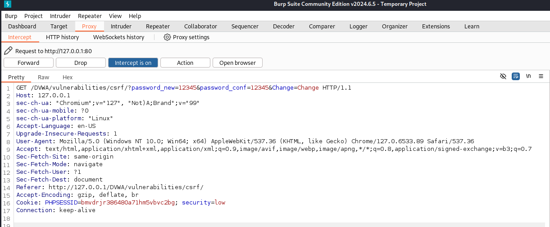Click the Drop button
The height and width of the screenshot is (227, 550).
(x=81, y=63)
